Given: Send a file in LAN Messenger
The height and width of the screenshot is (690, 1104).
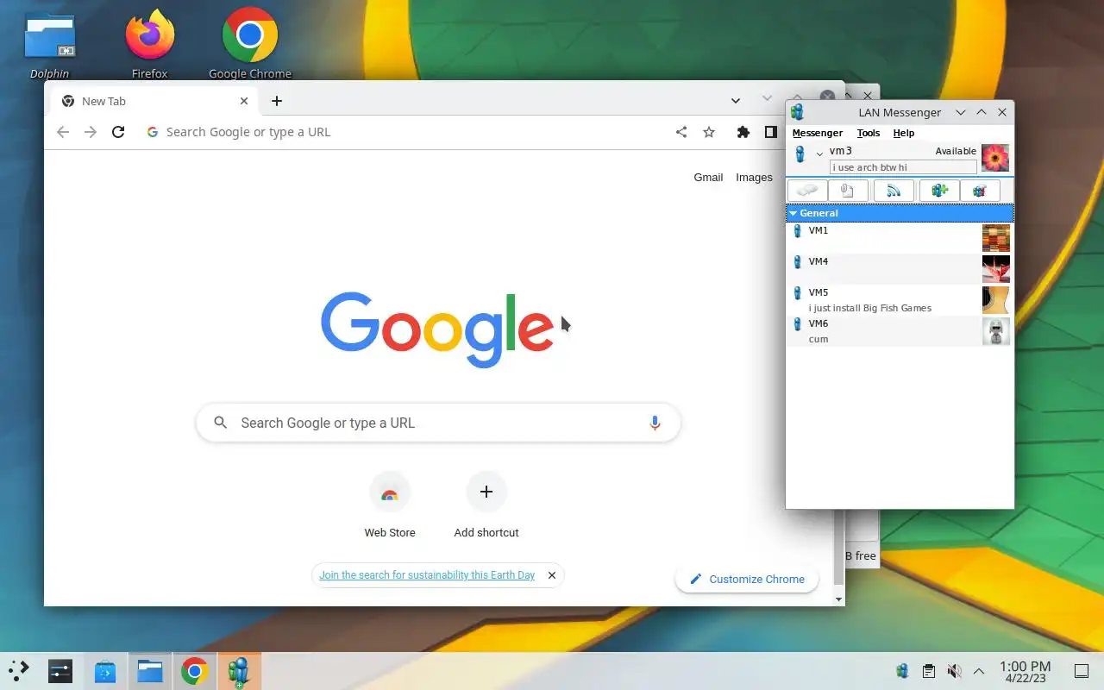Looking at the screenshot, I should point(848,191).
